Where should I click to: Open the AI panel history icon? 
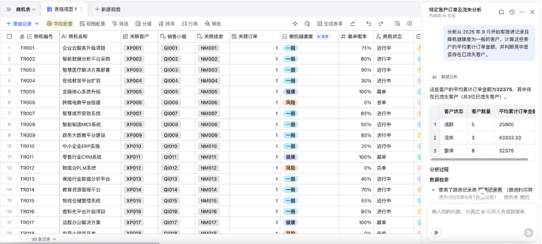click(512, 12)
